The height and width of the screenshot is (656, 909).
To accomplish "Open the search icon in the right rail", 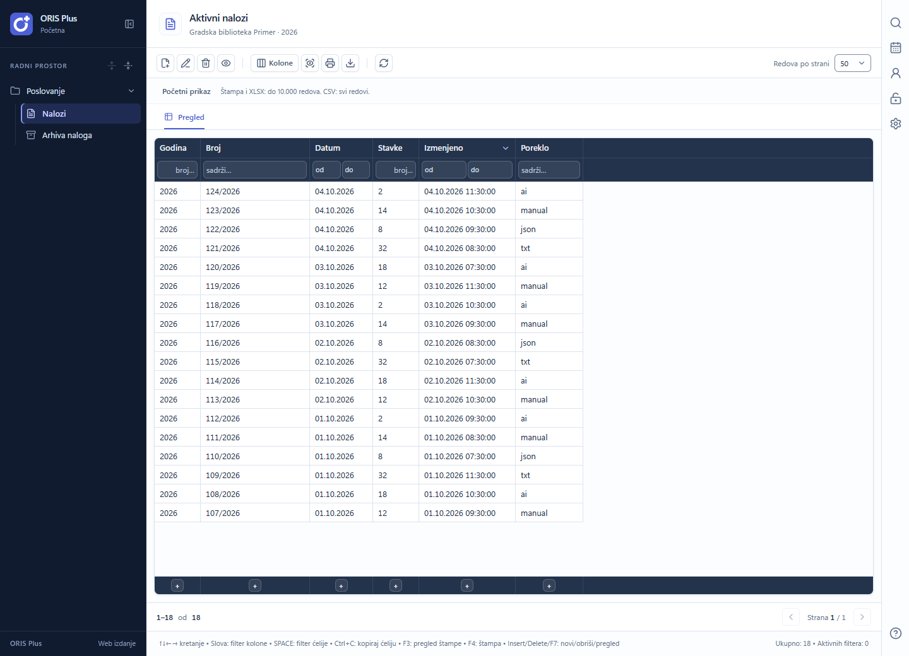I will pos(896,23).
